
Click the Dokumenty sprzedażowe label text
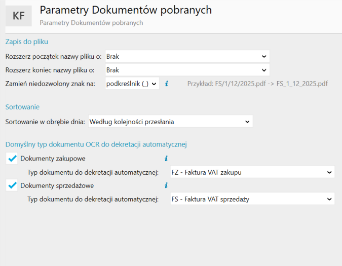click(x=57, y=185)
